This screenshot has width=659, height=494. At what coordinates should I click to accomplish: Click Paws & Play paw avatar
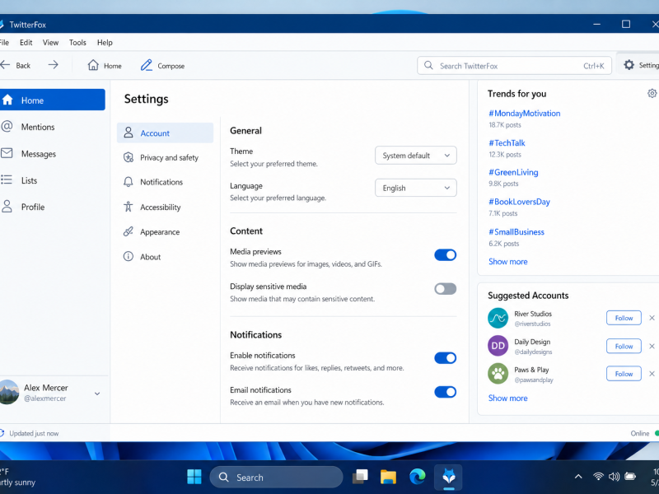click(x=498, y=374)
